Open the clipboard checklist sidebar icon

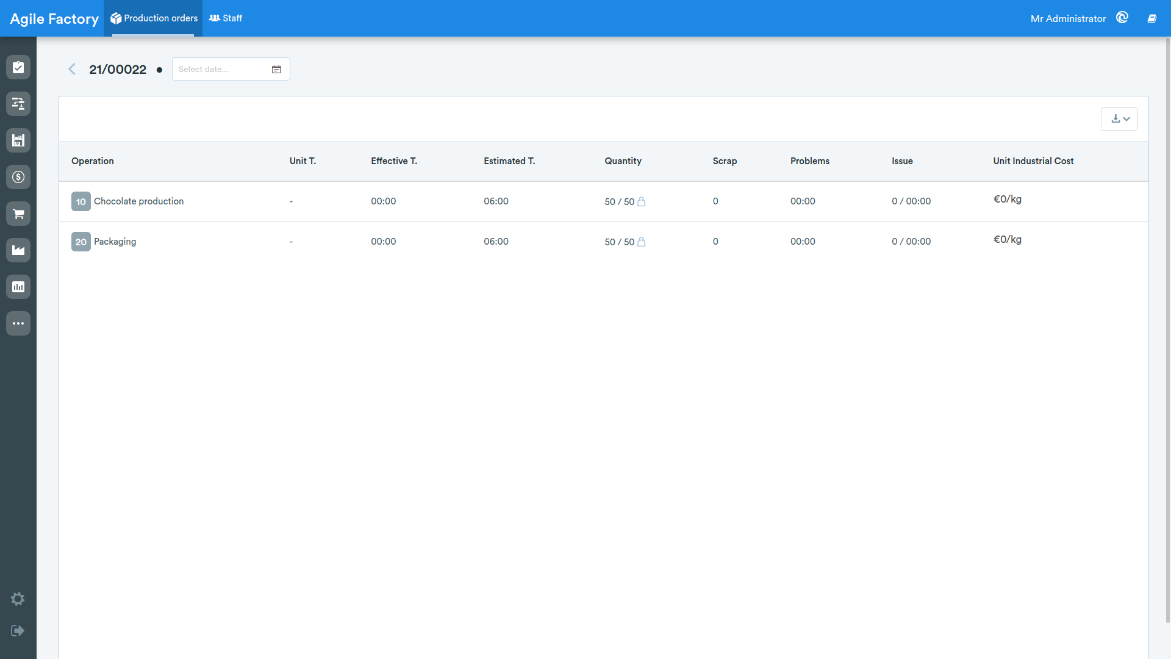tap(18, 67)
